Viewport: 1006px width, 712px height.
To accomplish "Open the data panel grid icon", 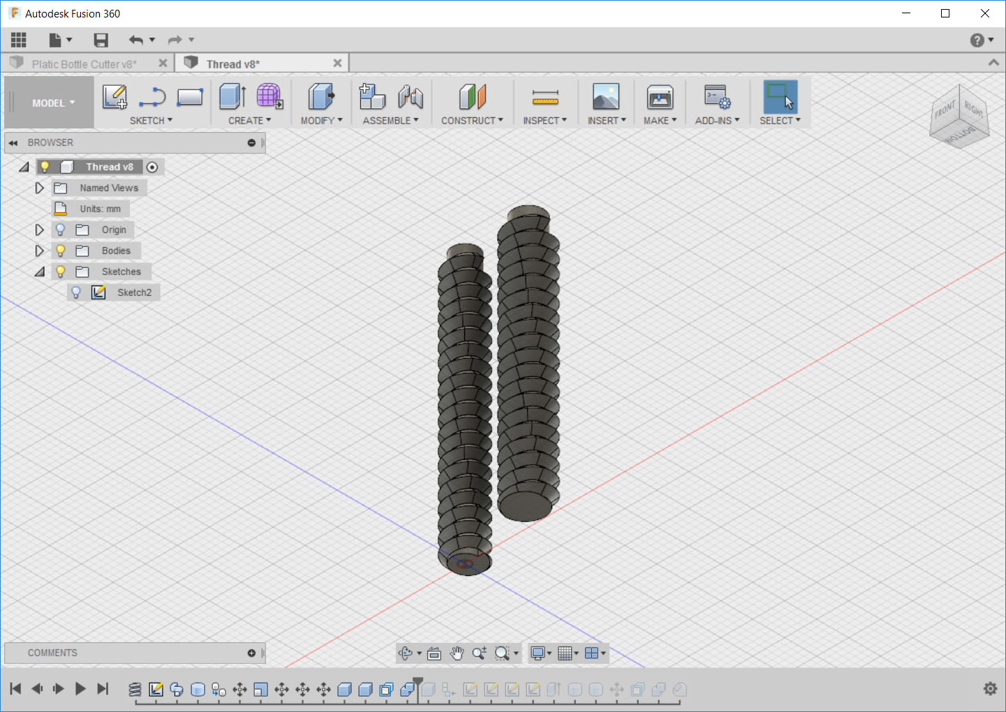I will coord(19,40).
